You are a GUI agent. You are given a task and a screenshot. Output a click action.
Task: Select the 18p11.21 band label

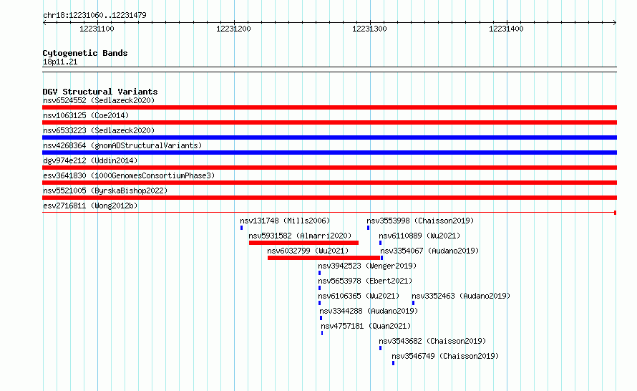coord(60,62)
